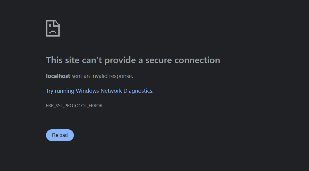
Task: Click the word "connection" in heading
Action: point(197,60)
